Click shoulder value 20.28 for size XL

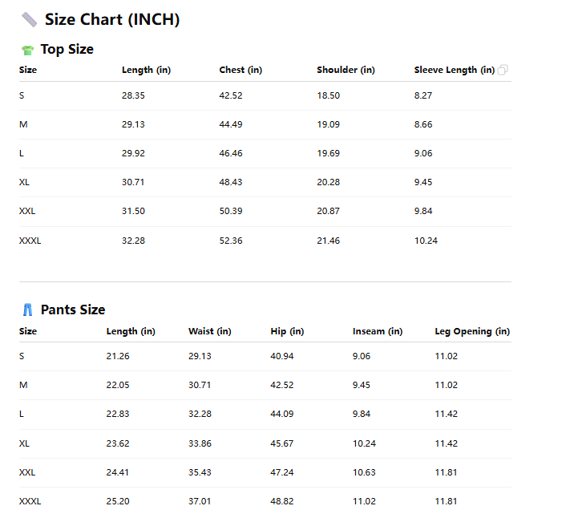[328, 182]
